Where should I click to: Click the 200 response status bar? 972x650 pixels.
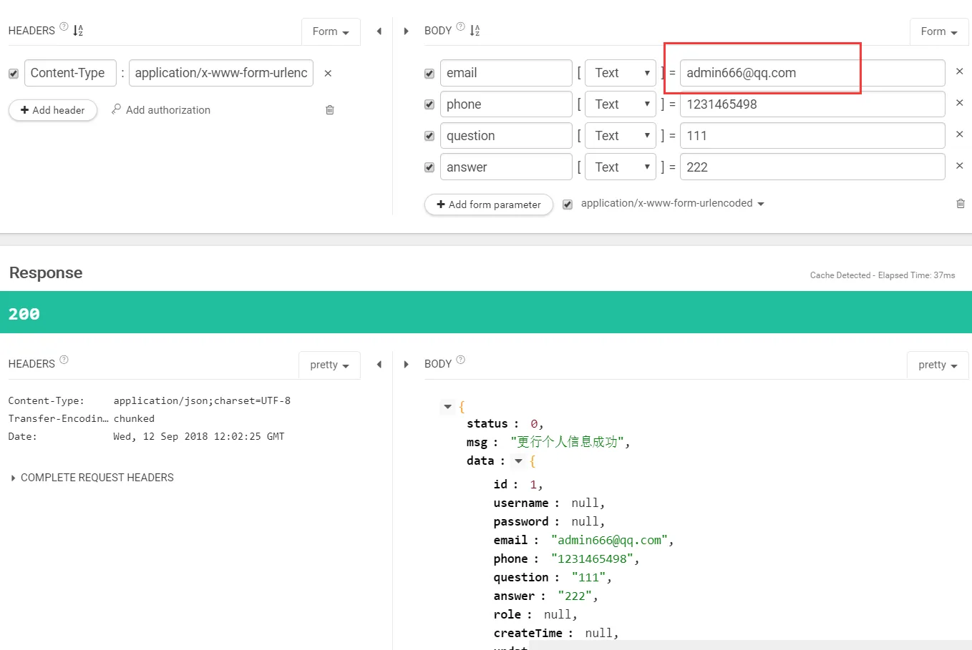tap(486, 312)
